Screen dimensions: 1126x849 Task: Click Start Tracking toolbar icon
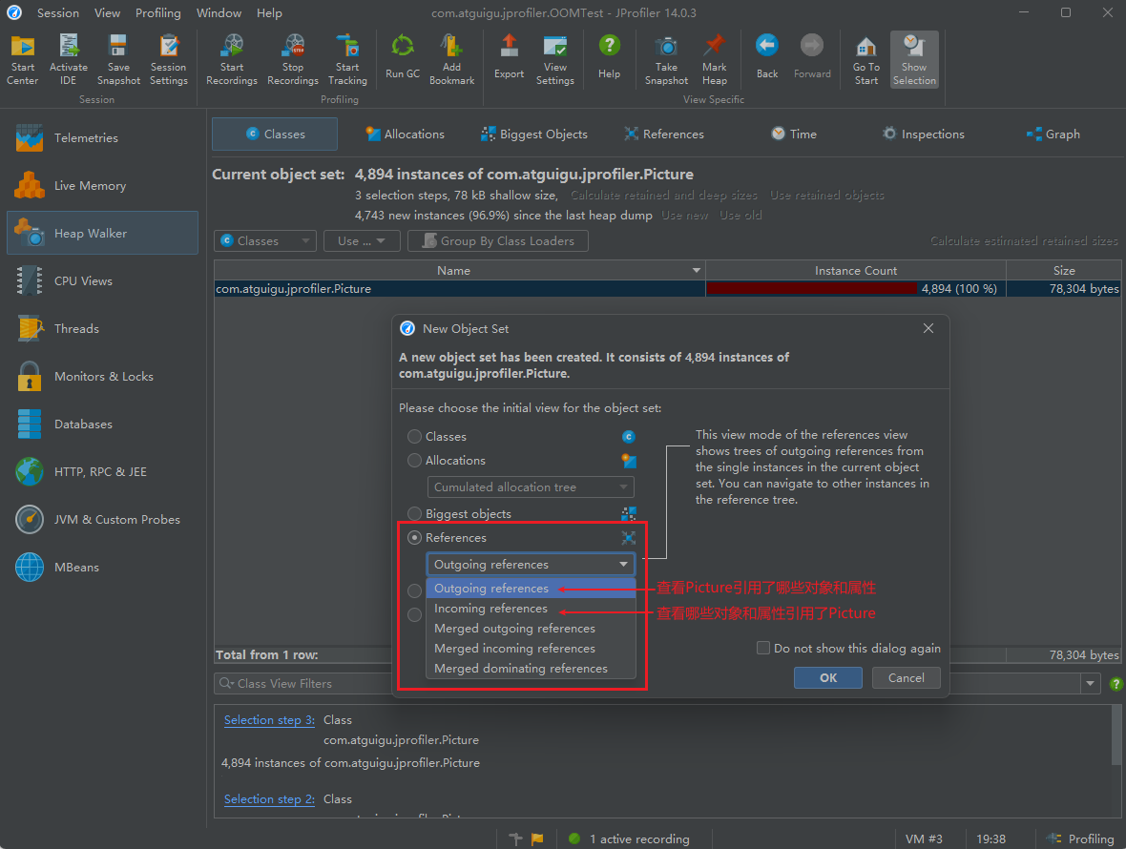(347, 60)
